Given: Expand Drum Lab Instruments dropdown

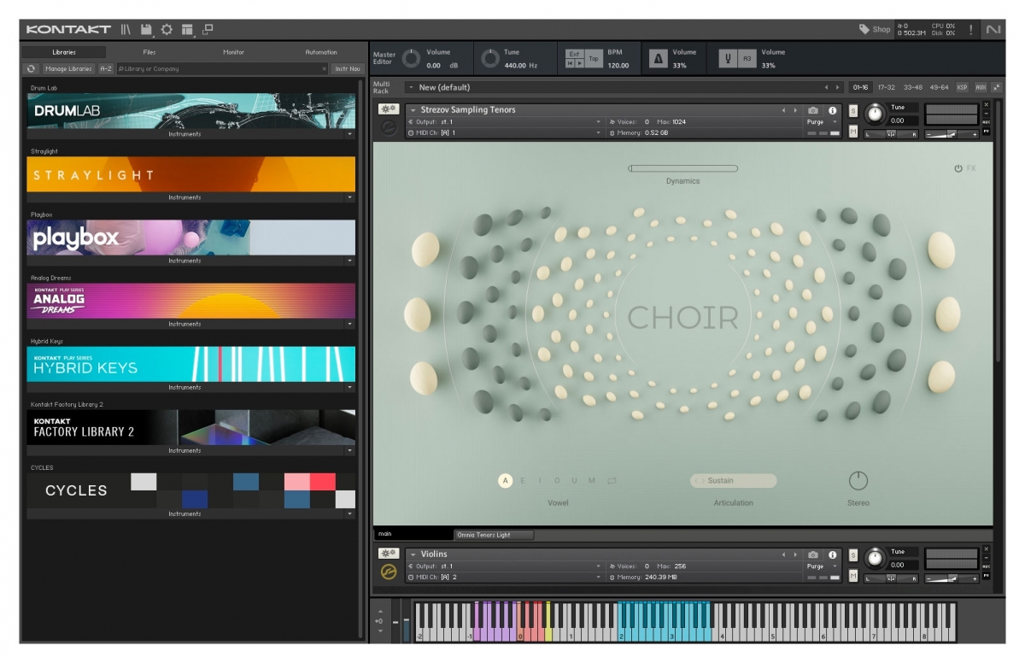Looking at the screenshot, I should (349, 134).
